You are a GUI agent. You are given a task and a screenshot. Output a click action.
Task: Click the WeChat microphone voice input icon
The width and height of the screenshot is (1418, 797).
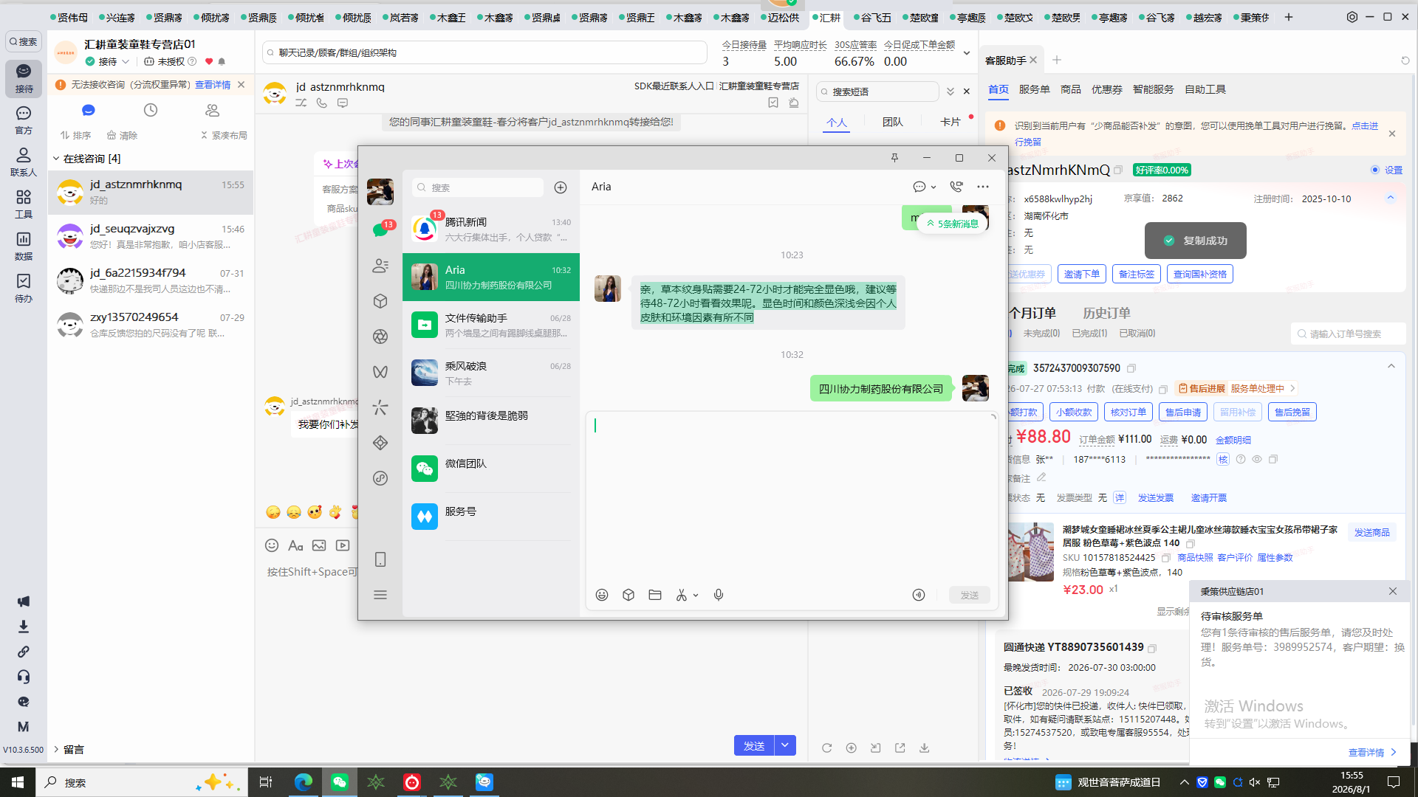[719, 595]
